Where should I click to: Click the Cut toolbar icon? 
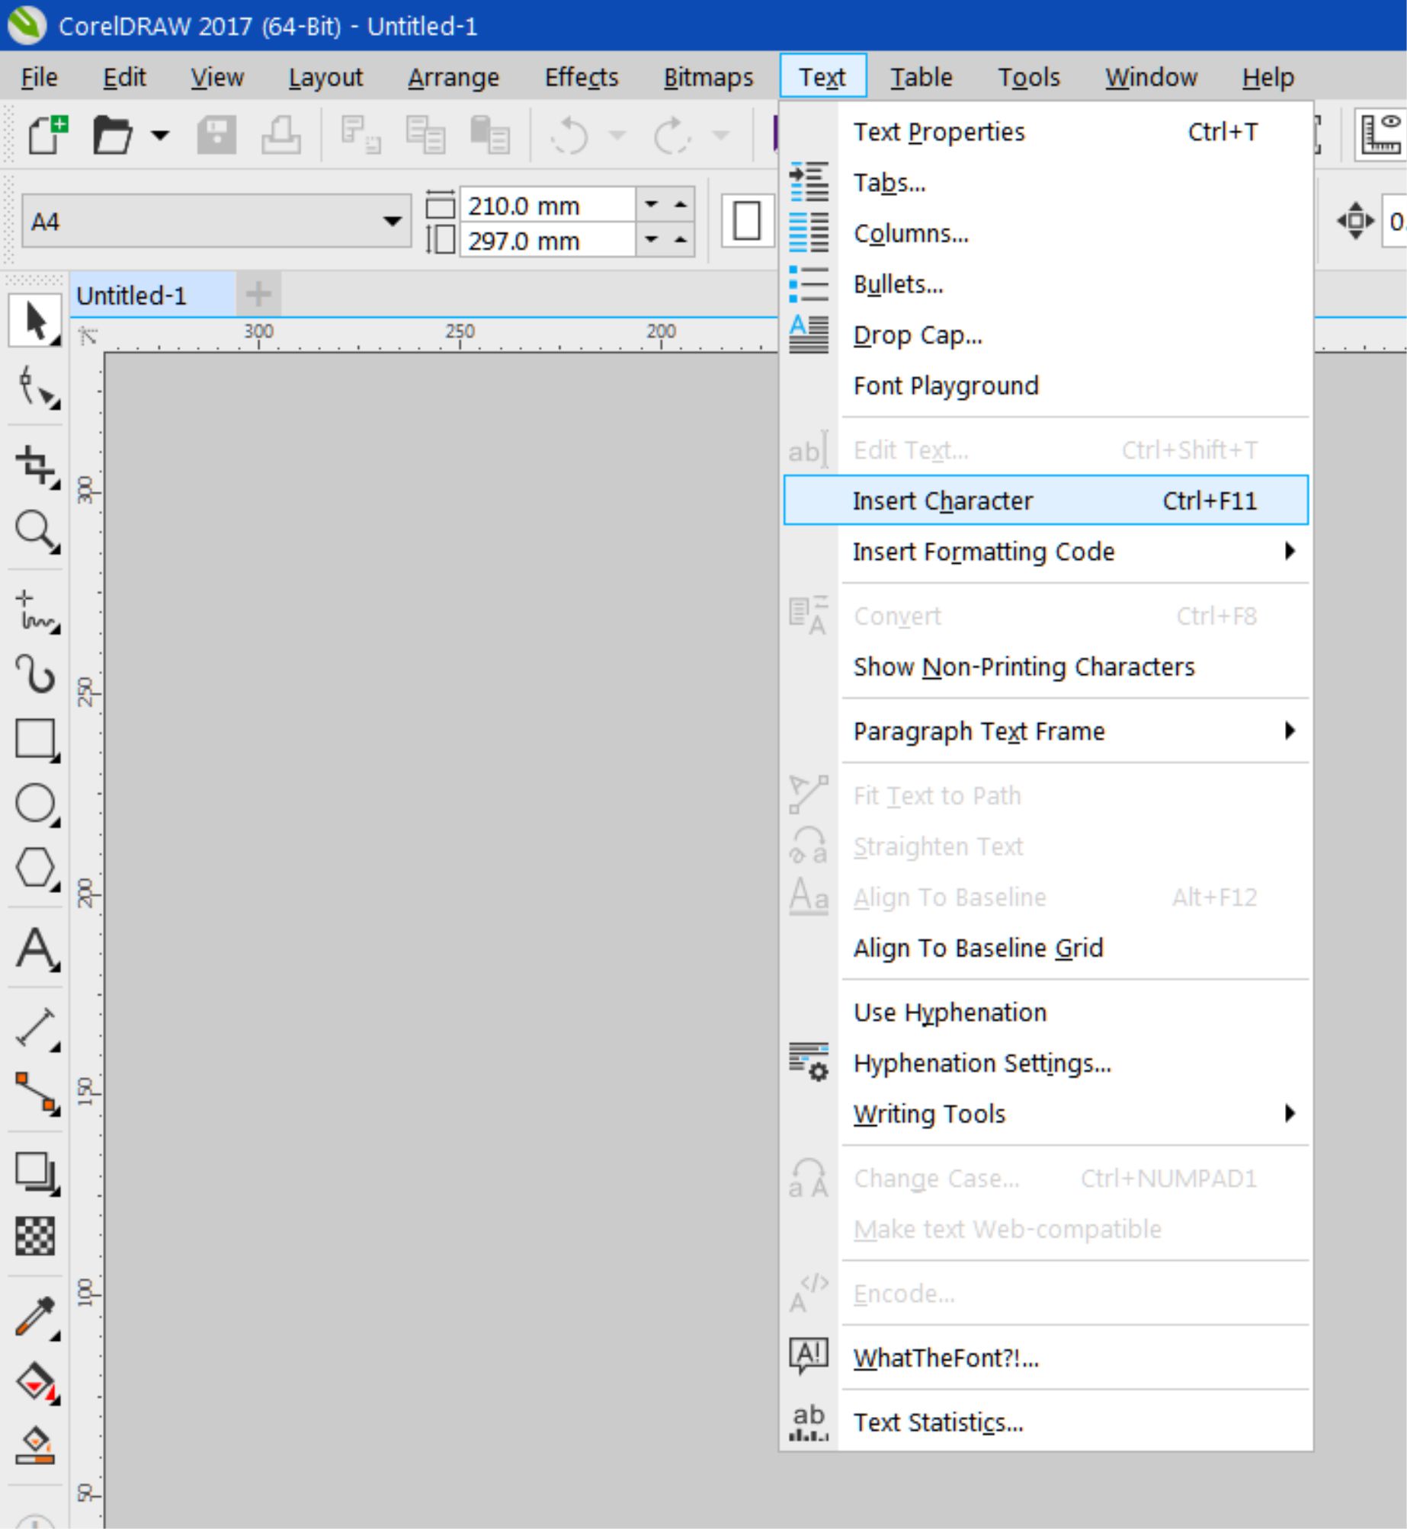coord(361,135)
